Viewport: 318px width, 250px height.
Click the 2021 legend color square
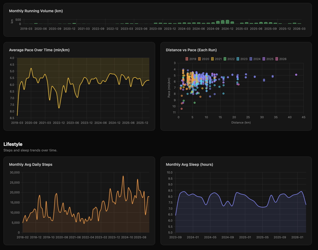tap(212, 59)
